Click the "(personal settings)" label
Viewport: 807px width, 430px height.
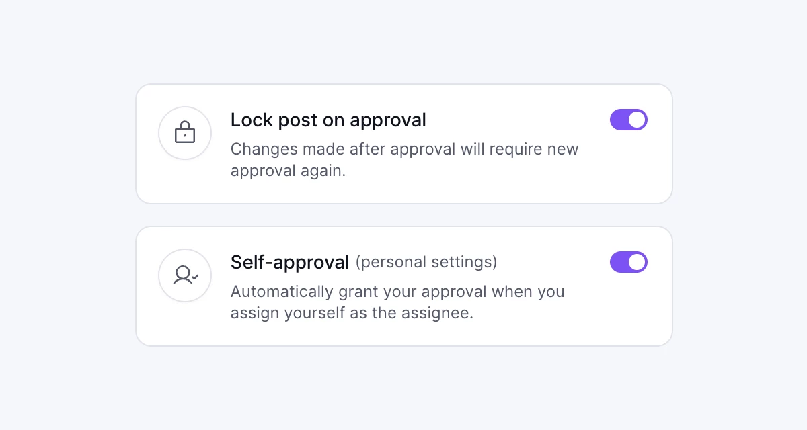point(426,262)
